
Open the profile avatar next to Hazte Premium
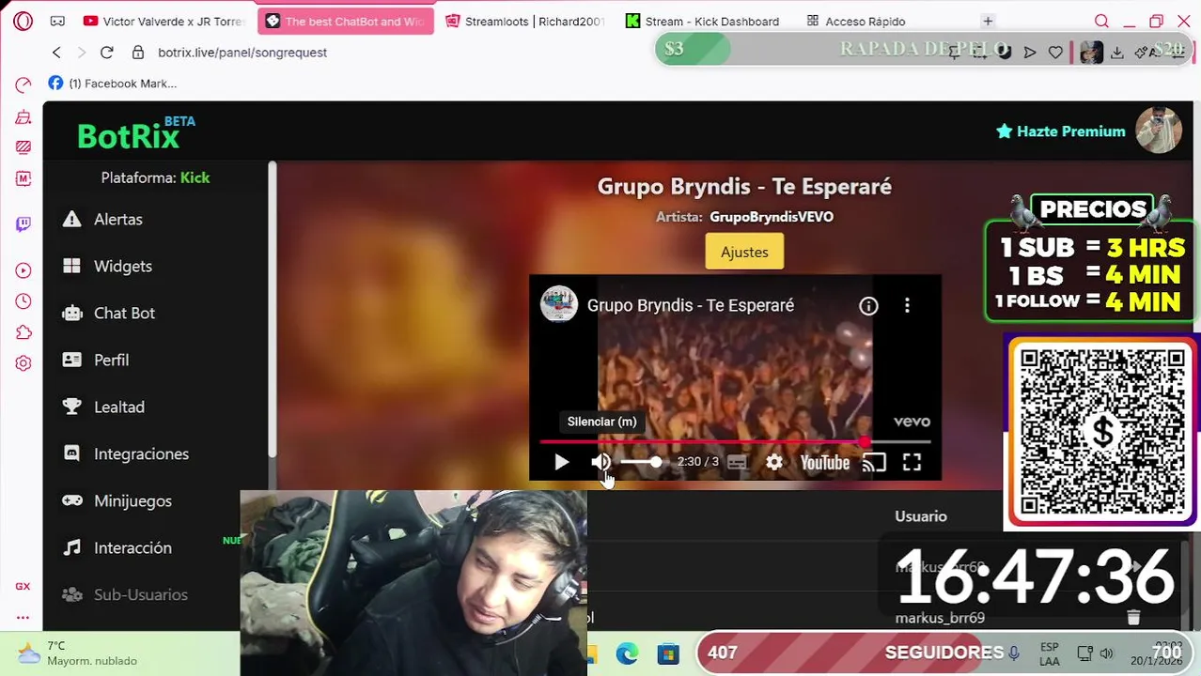1159,131
